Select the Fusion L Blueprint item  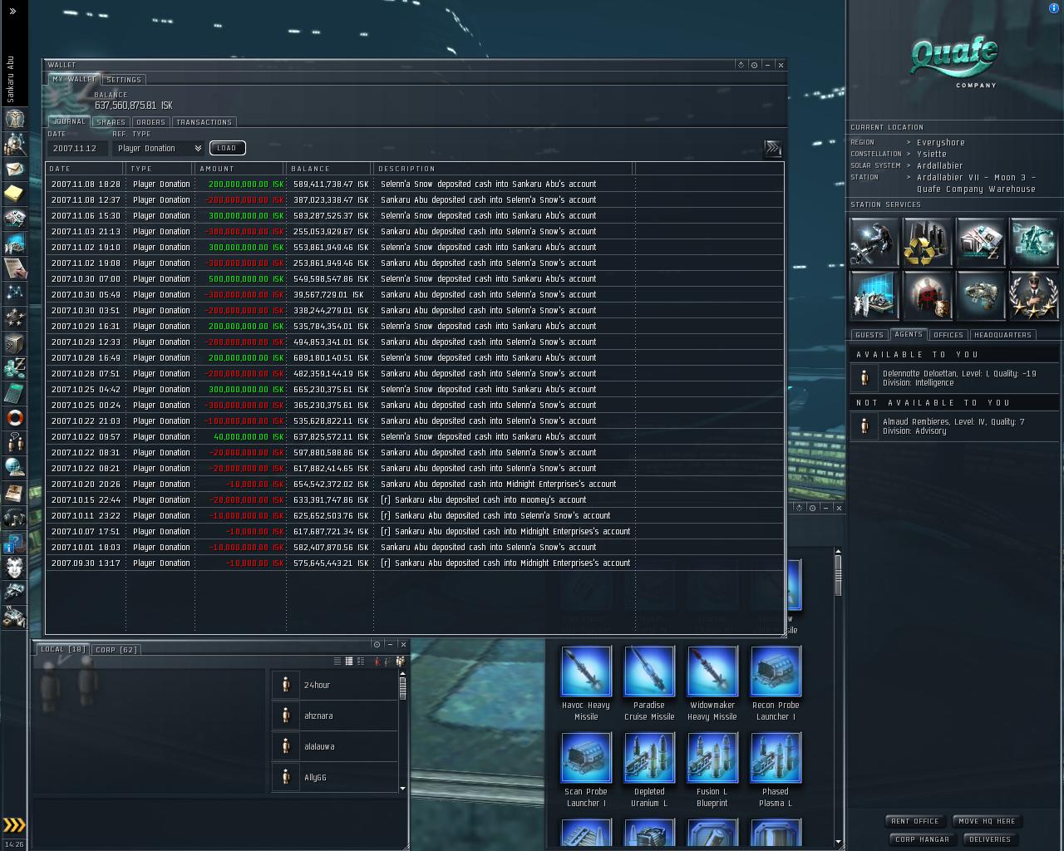pyautogui.click(x=712, y=770)
